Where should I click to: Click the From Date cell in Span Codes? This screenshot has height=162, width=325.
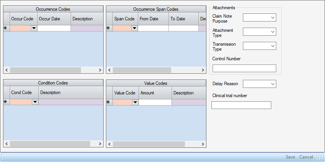pyautogui.click(x=153, y=28)
